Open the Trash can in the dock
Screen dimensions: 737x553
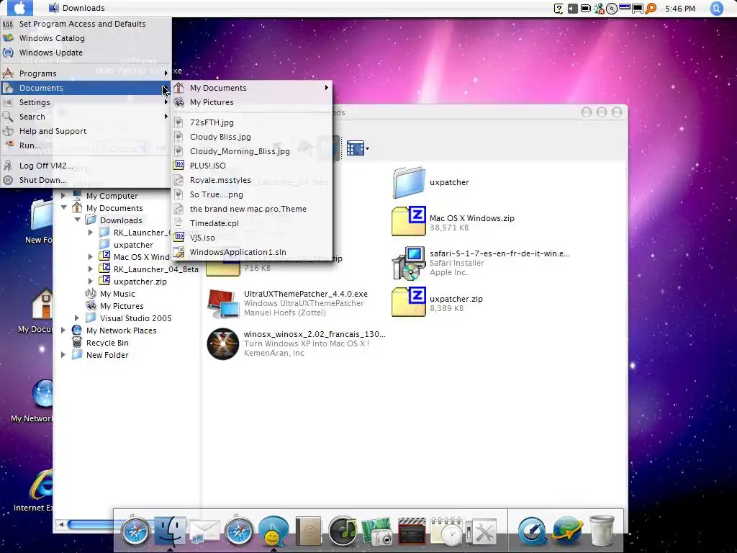[x=602, y=531]
